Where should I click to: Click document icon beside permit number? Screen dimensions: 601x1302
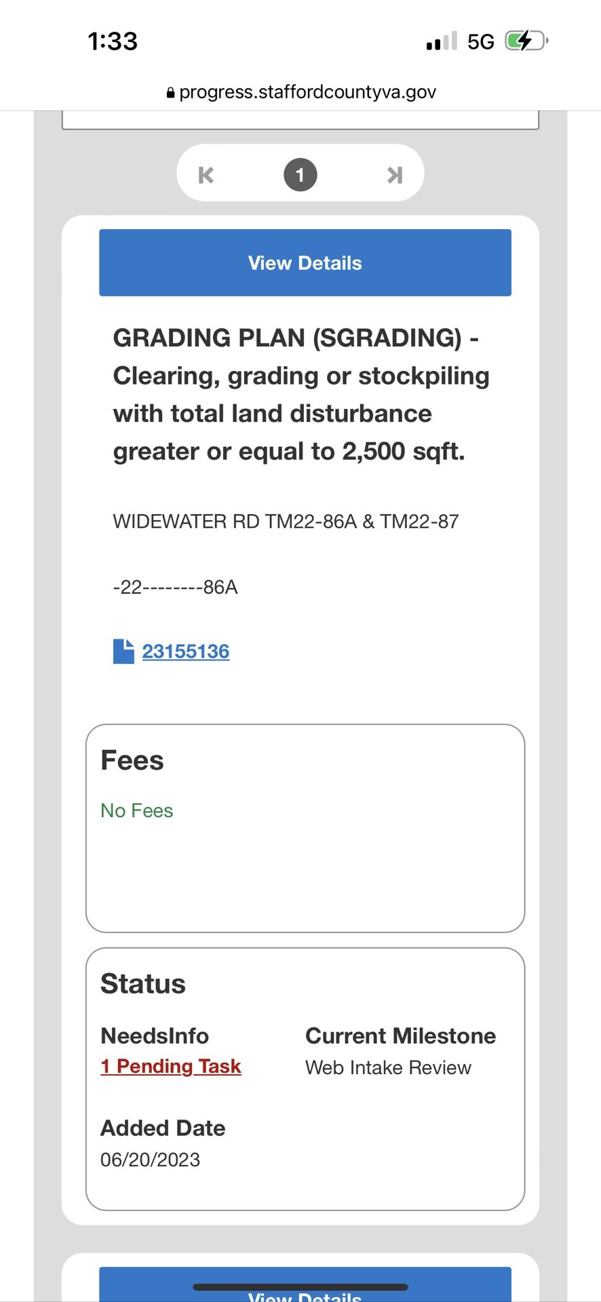click(123, 652)
